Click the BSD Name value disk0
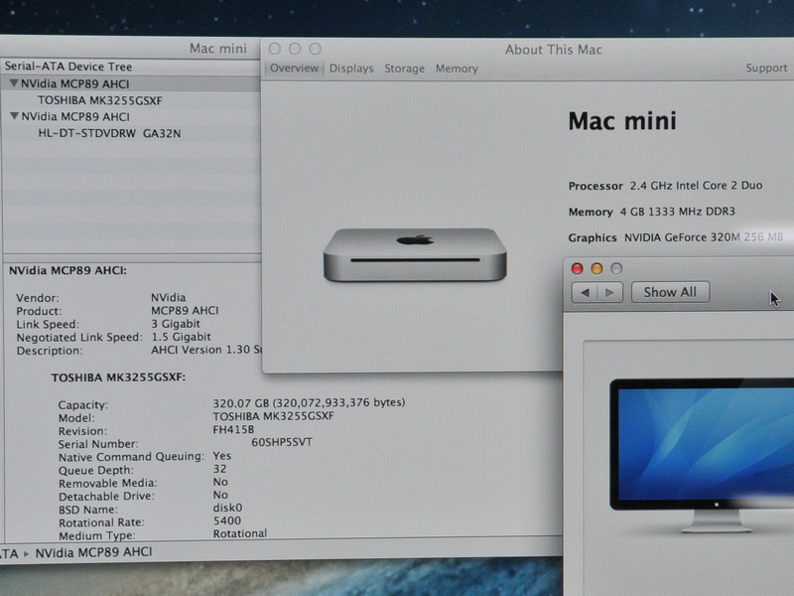 click(227, 508)
